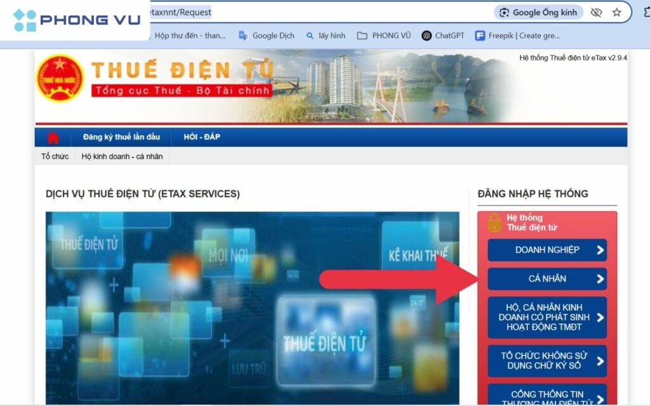Expand TỔ CHỨC KHÔNG SỬ DỤNG CHỮ KÝ SỐ
Screen dimensions: 650x406
547,360
